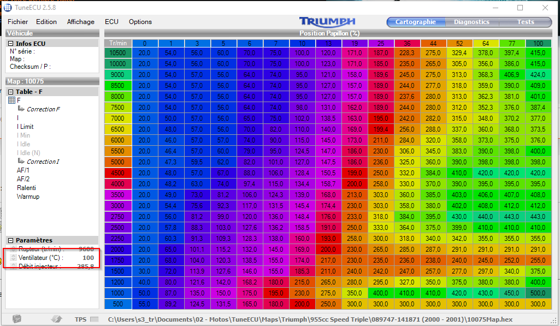Click the 2750 RPM row header
Screen dimensions: 560x326
click(x=118, y=217)
